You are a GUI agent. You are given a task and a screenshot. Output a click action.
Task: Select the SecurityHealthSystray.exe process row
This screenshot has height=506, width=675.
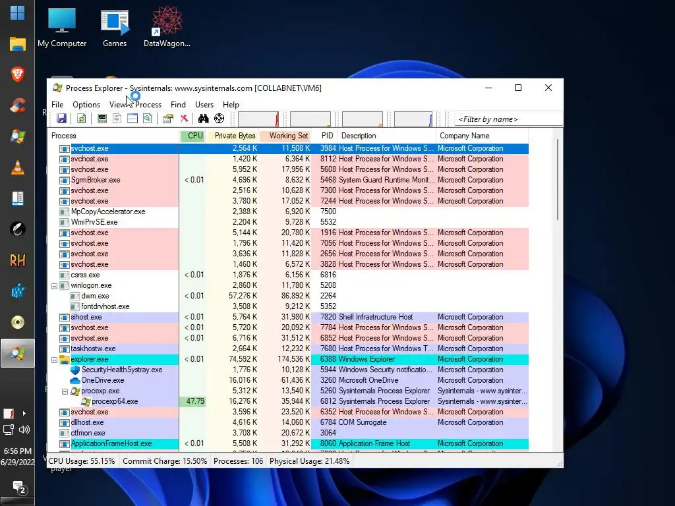(x=289, y=370)
